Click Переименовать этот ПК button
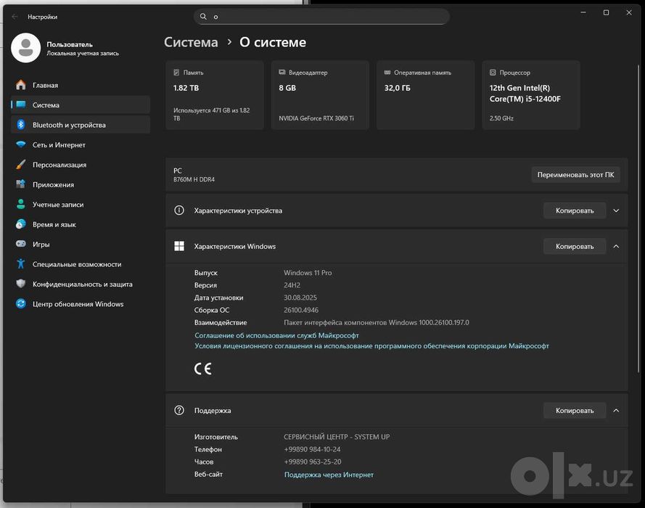 (575, 175)
